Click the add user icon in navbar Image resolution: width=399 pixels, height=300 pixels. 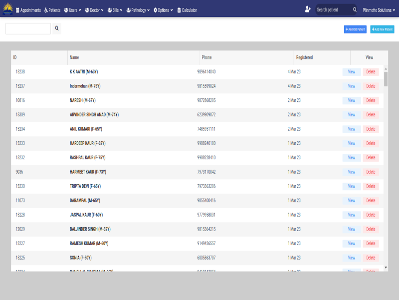[x=308, y=9]
